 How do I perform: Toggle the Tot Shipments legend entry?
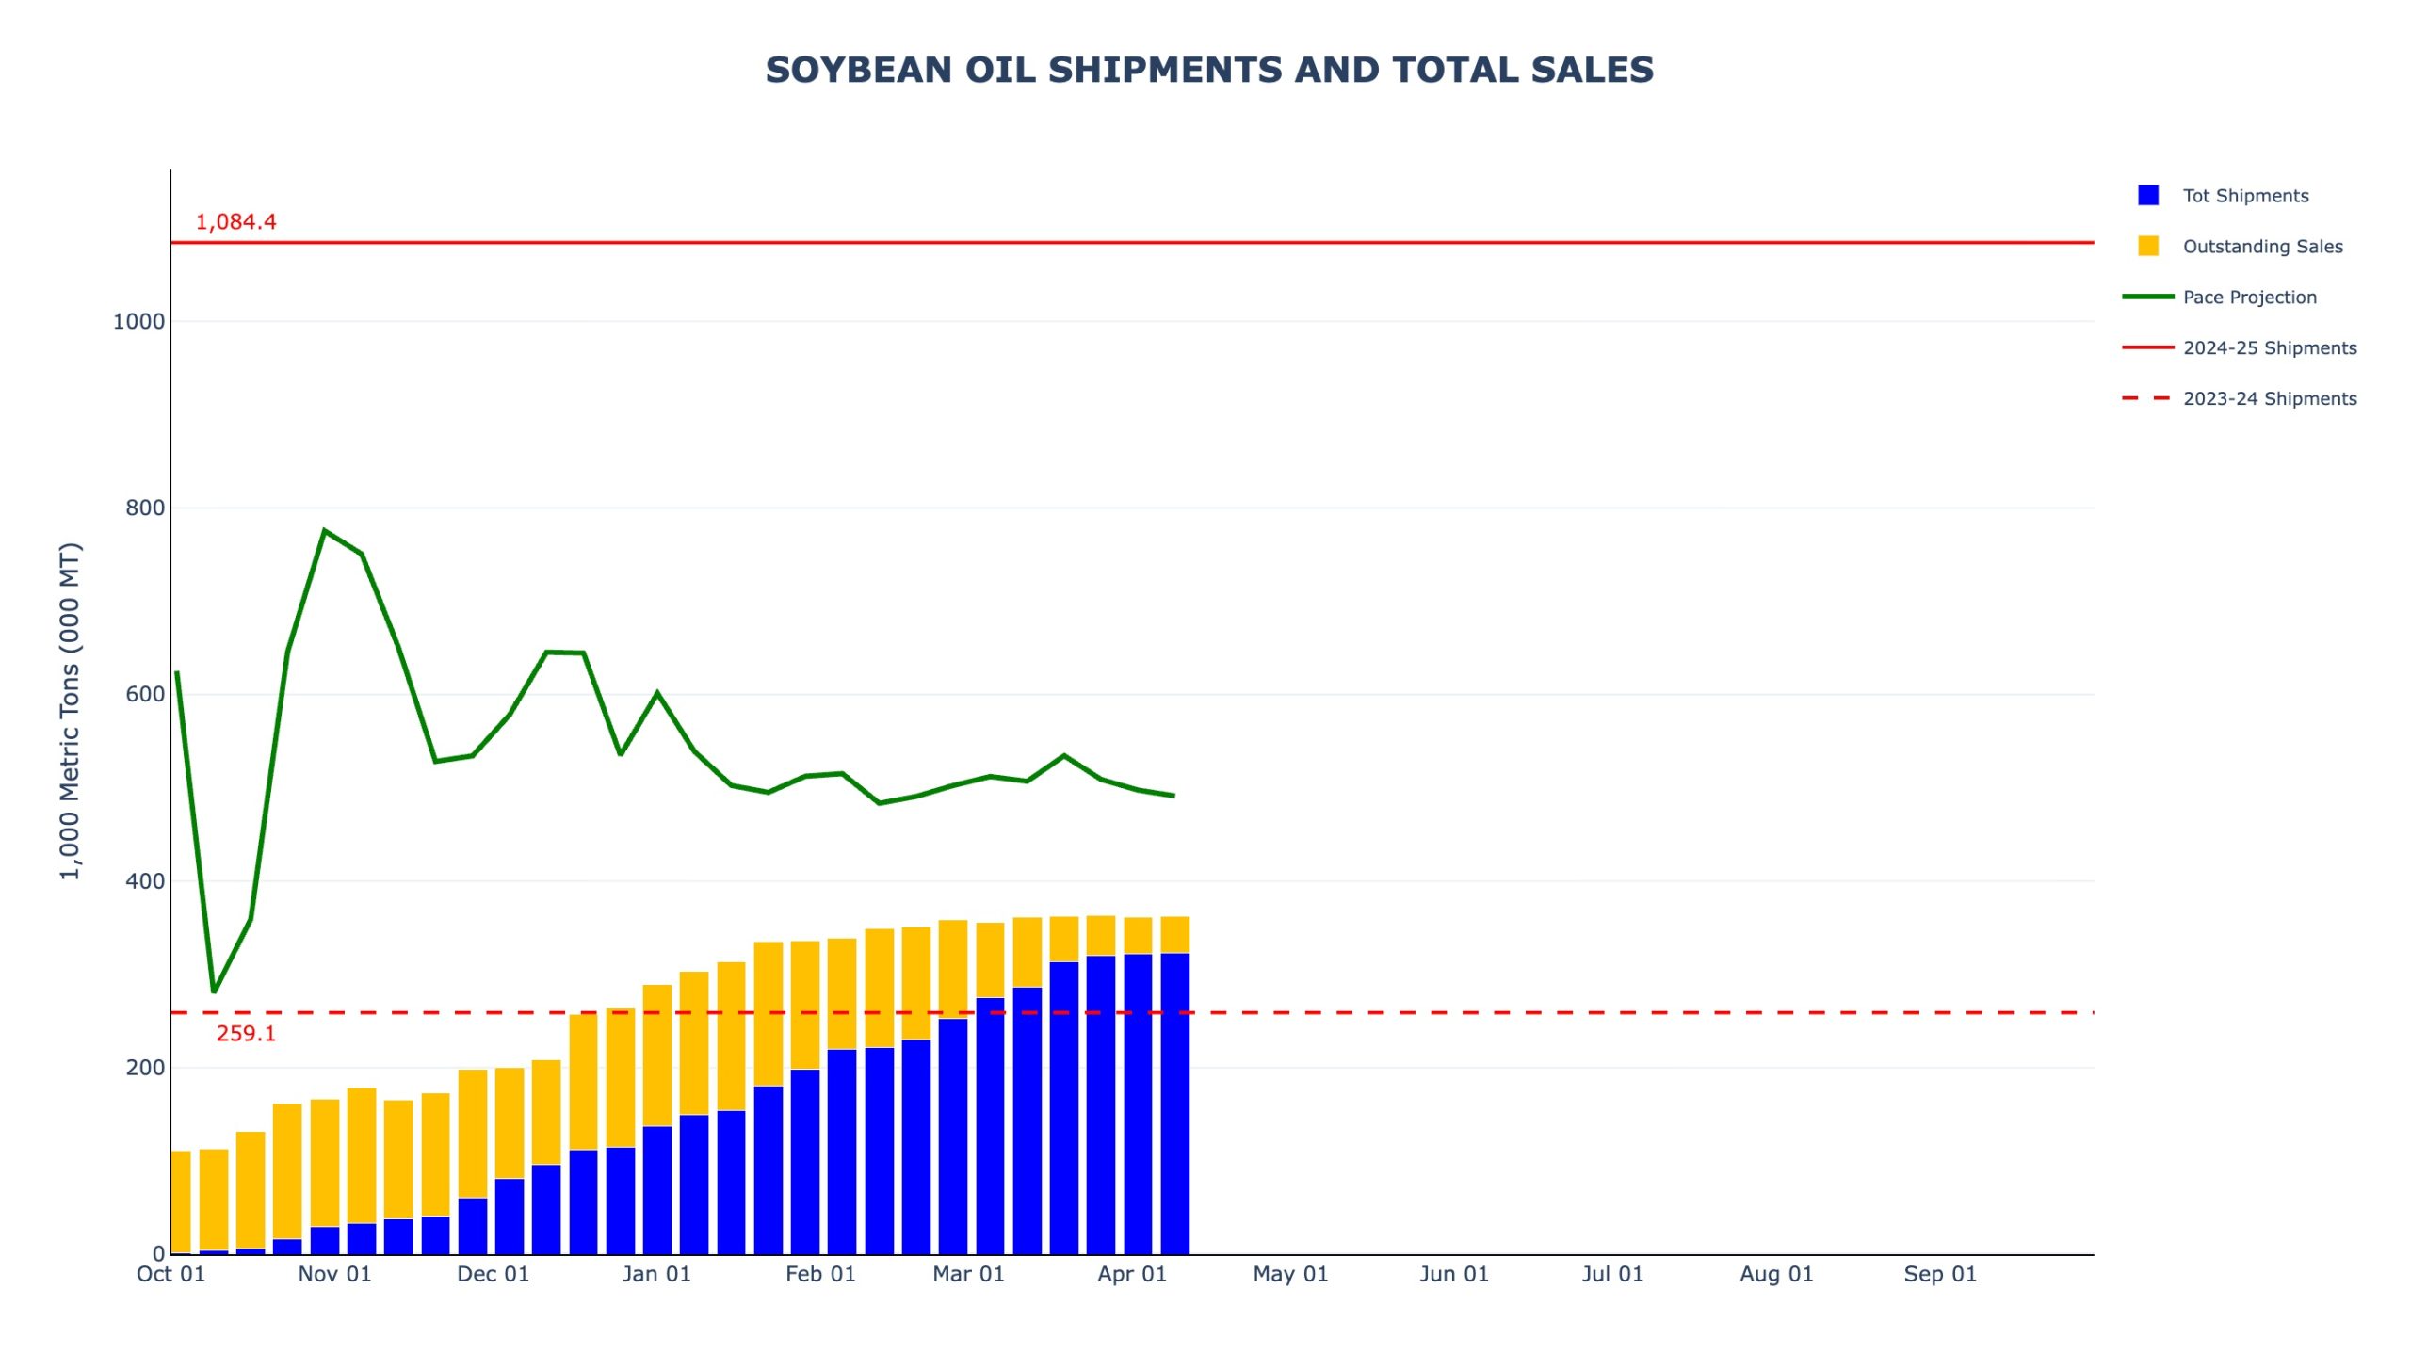tap(2244, 196)
